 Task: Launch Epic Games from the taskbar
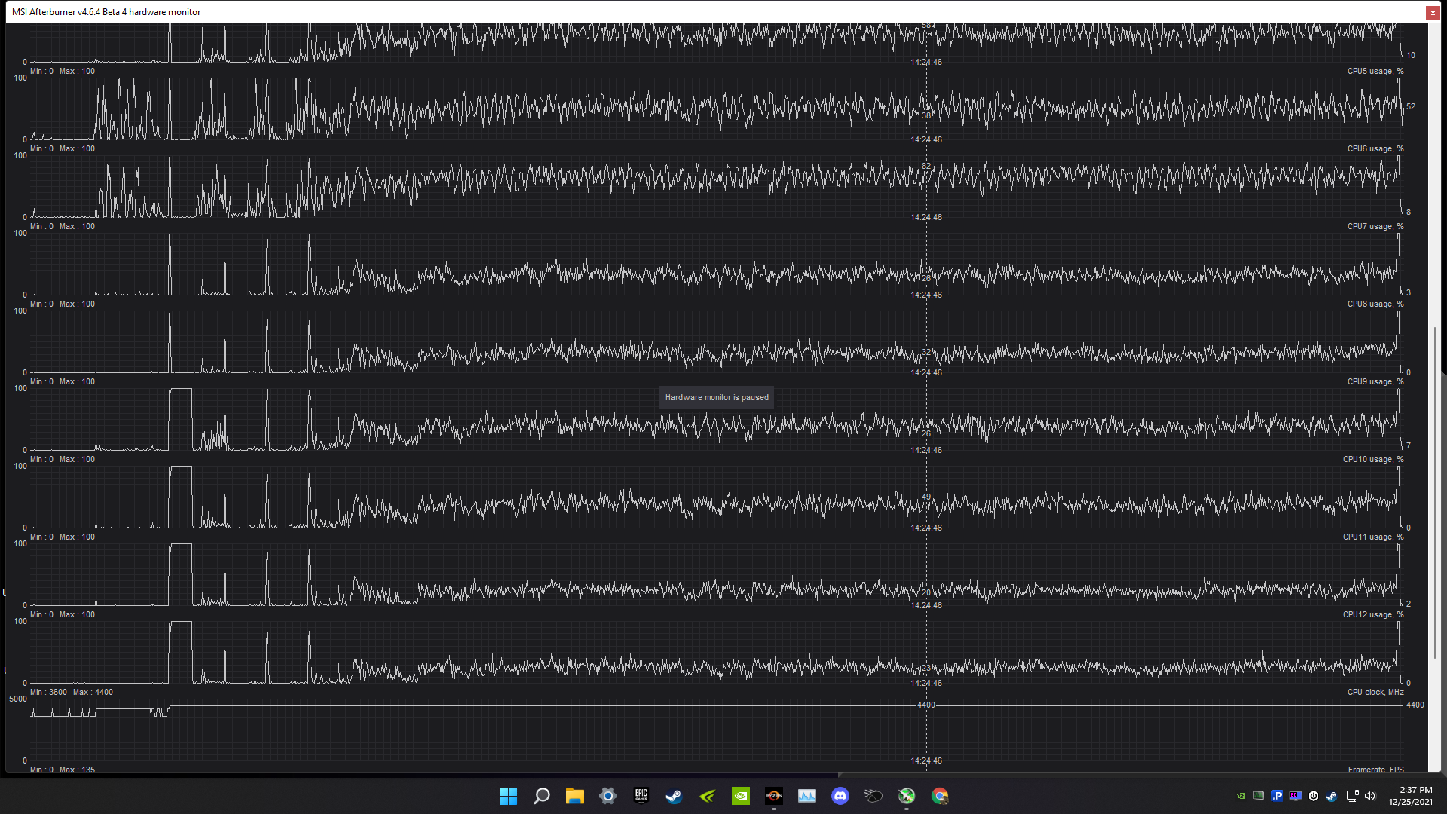[x=641, y=796]
